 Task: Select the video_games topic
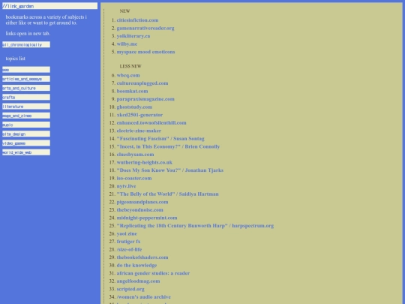click(26, 143)
